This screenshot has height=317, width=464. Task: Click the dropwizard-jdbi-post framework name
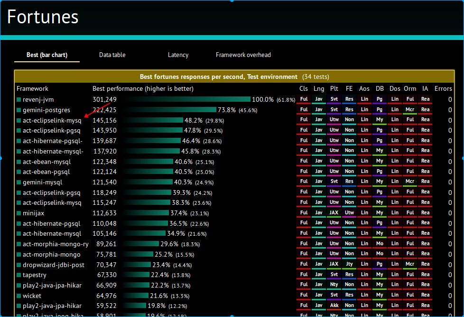pos(54,265)
